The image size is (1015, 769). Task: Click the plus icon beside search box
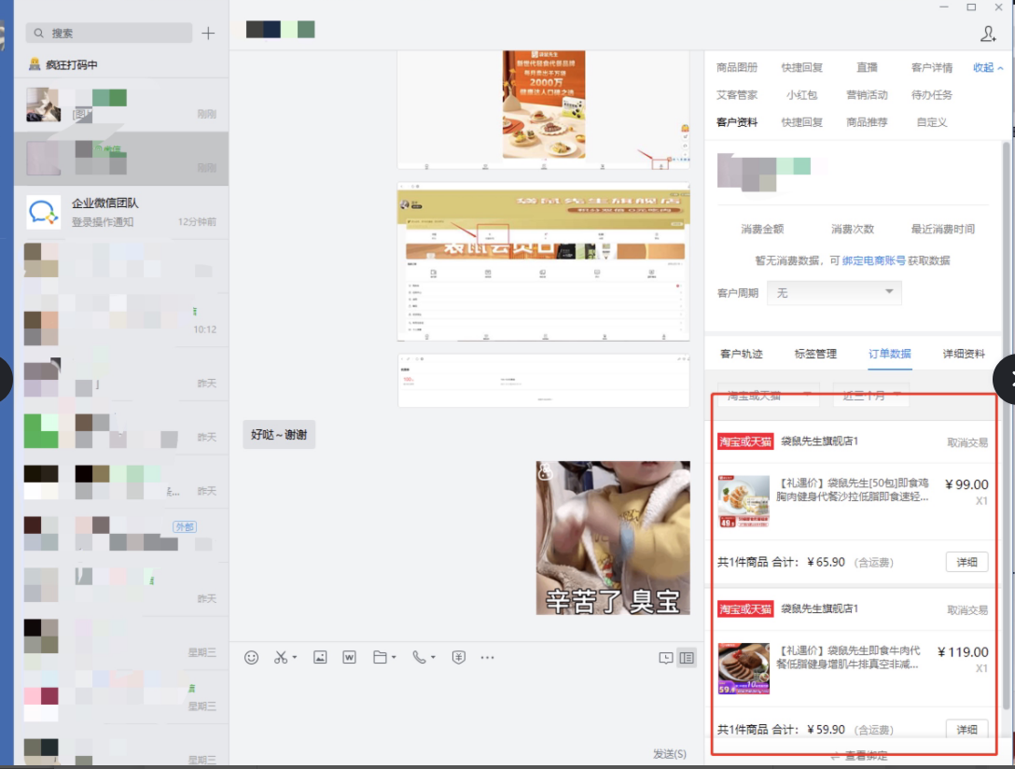[x=208, y=34]
